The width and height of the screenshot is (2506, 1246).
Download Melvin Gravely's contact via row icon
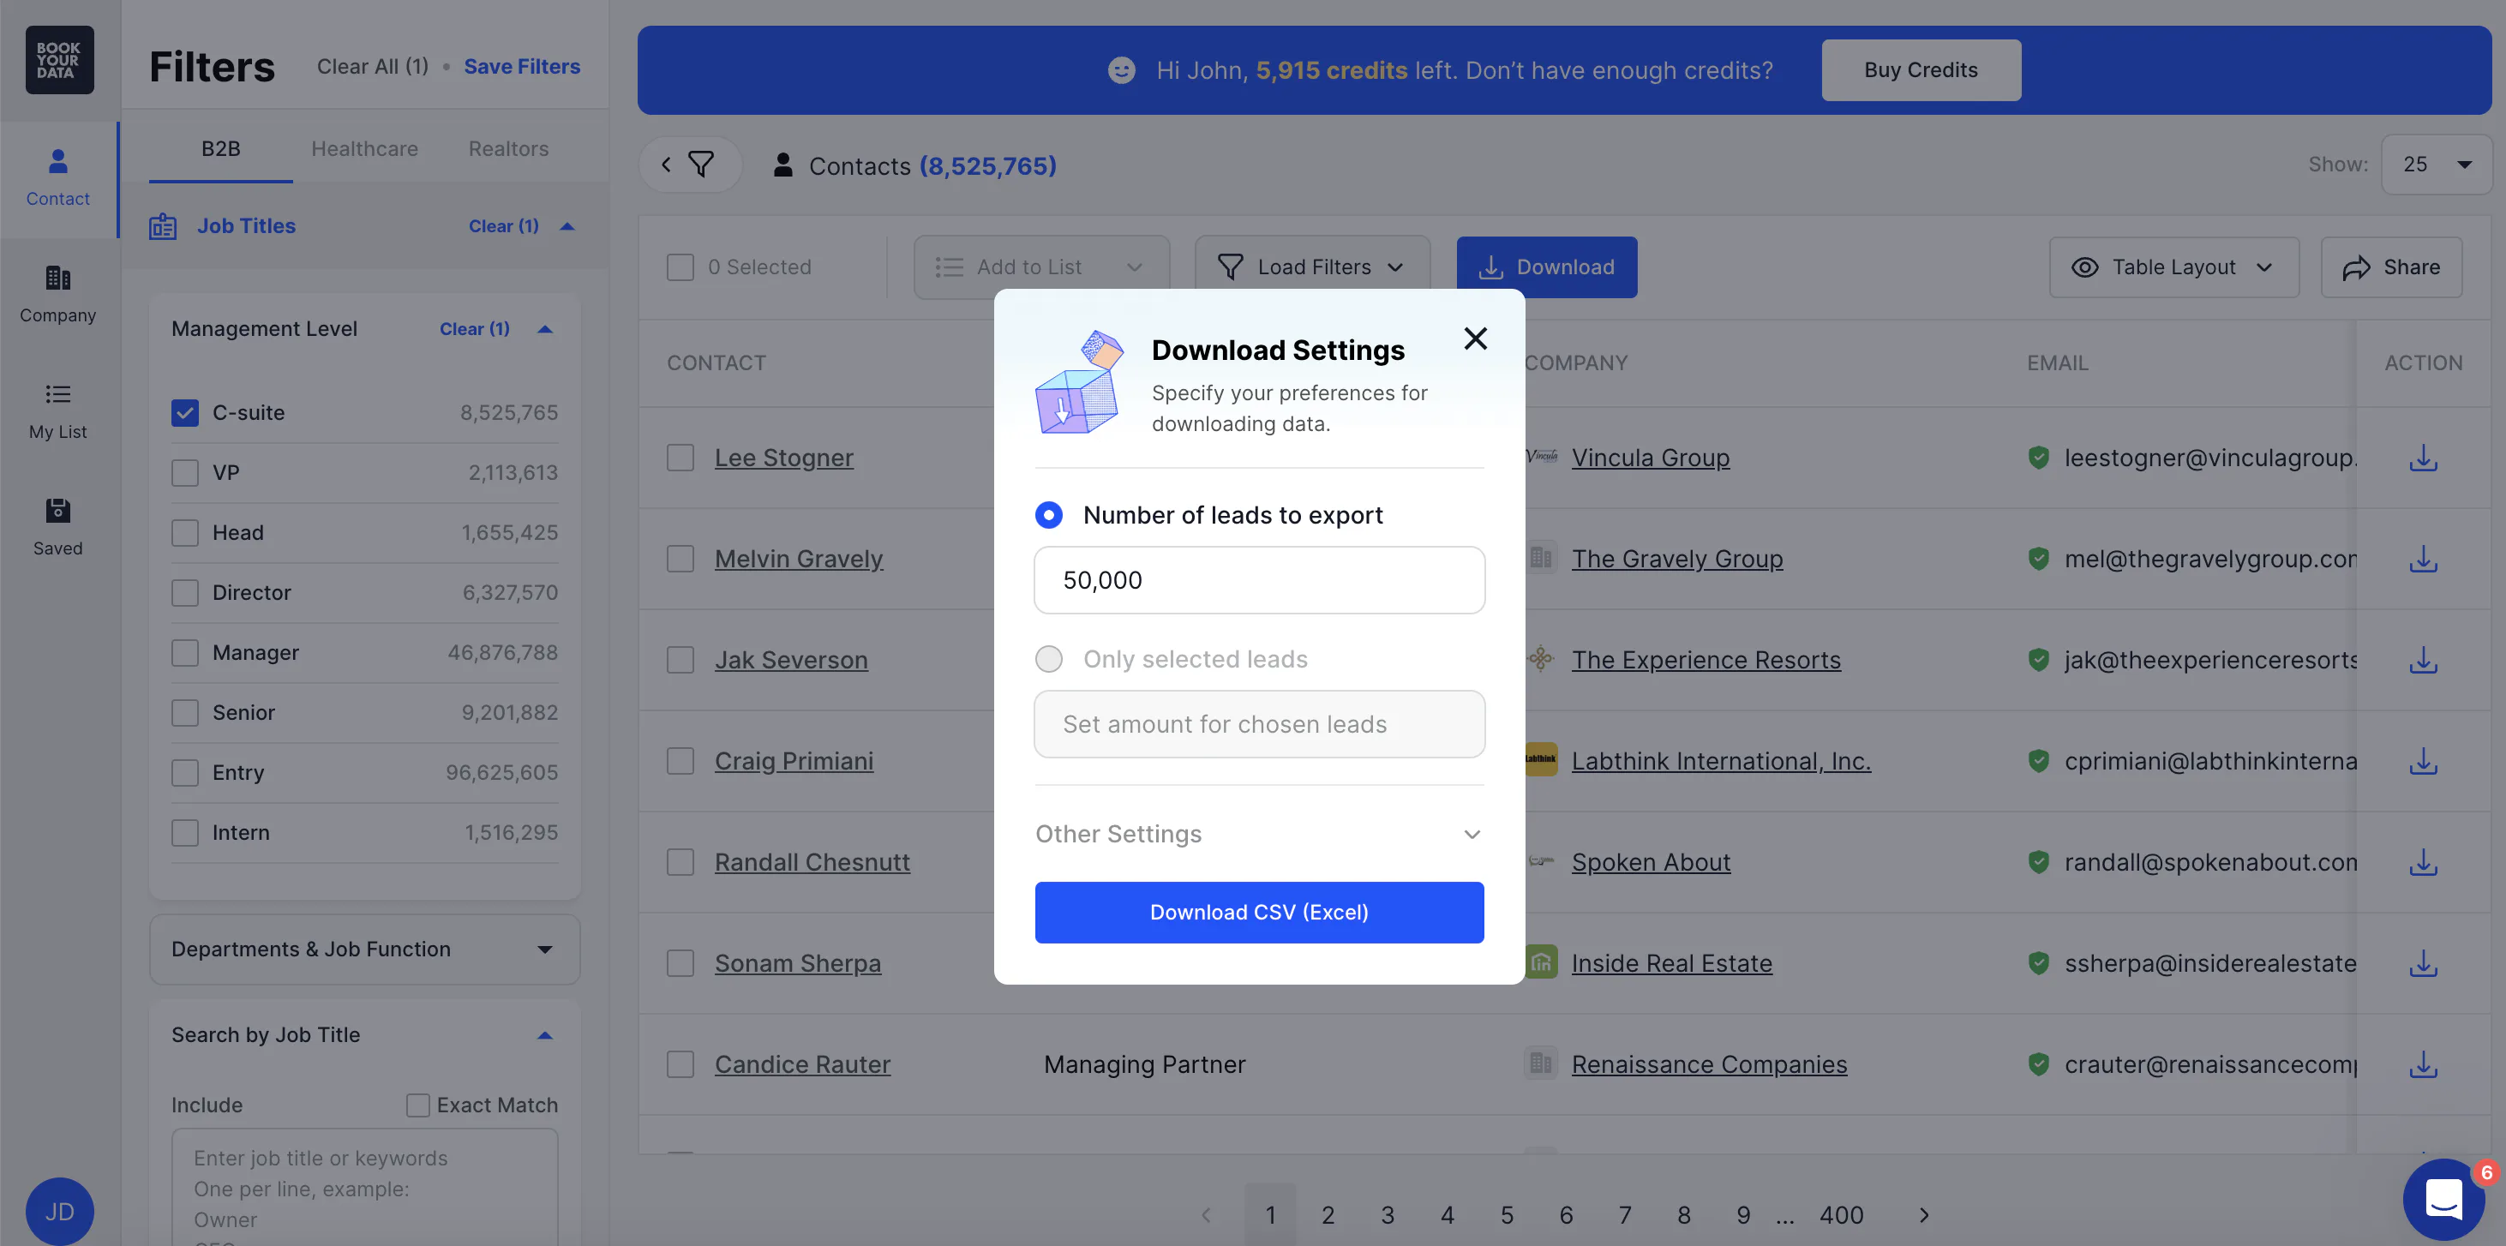[x=2422, y=559]
